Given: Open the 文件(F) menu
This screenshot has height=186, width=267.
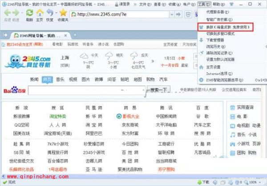Looking at the screenshot, I should pyautogui.click(x=145, y=4).
